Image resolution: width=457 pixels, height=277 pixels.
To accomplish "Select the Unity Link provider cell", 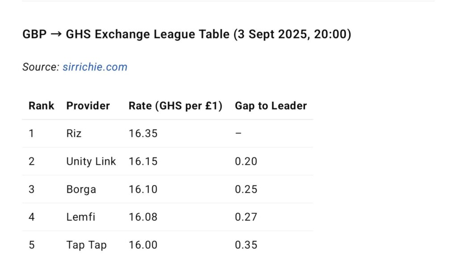I will (91, 161).
